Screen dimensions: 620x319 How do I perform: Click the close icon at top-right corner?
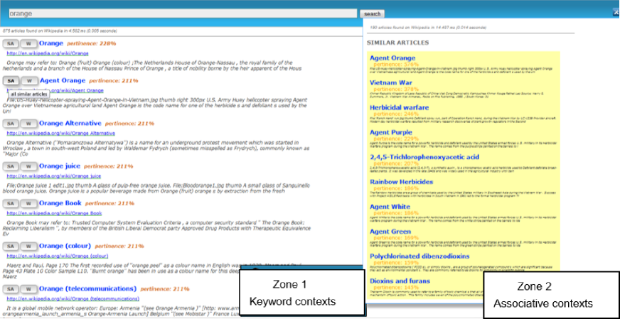[616, 13]
